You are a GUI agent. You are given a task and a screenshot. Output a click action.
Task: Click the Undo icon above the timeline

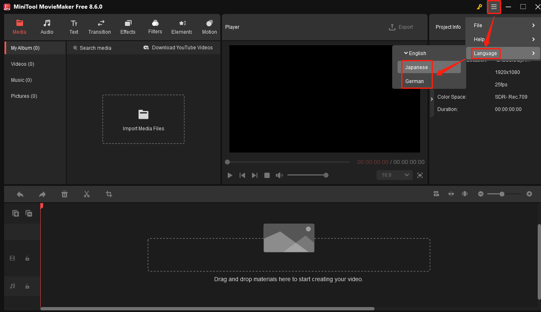coord(20,194)
